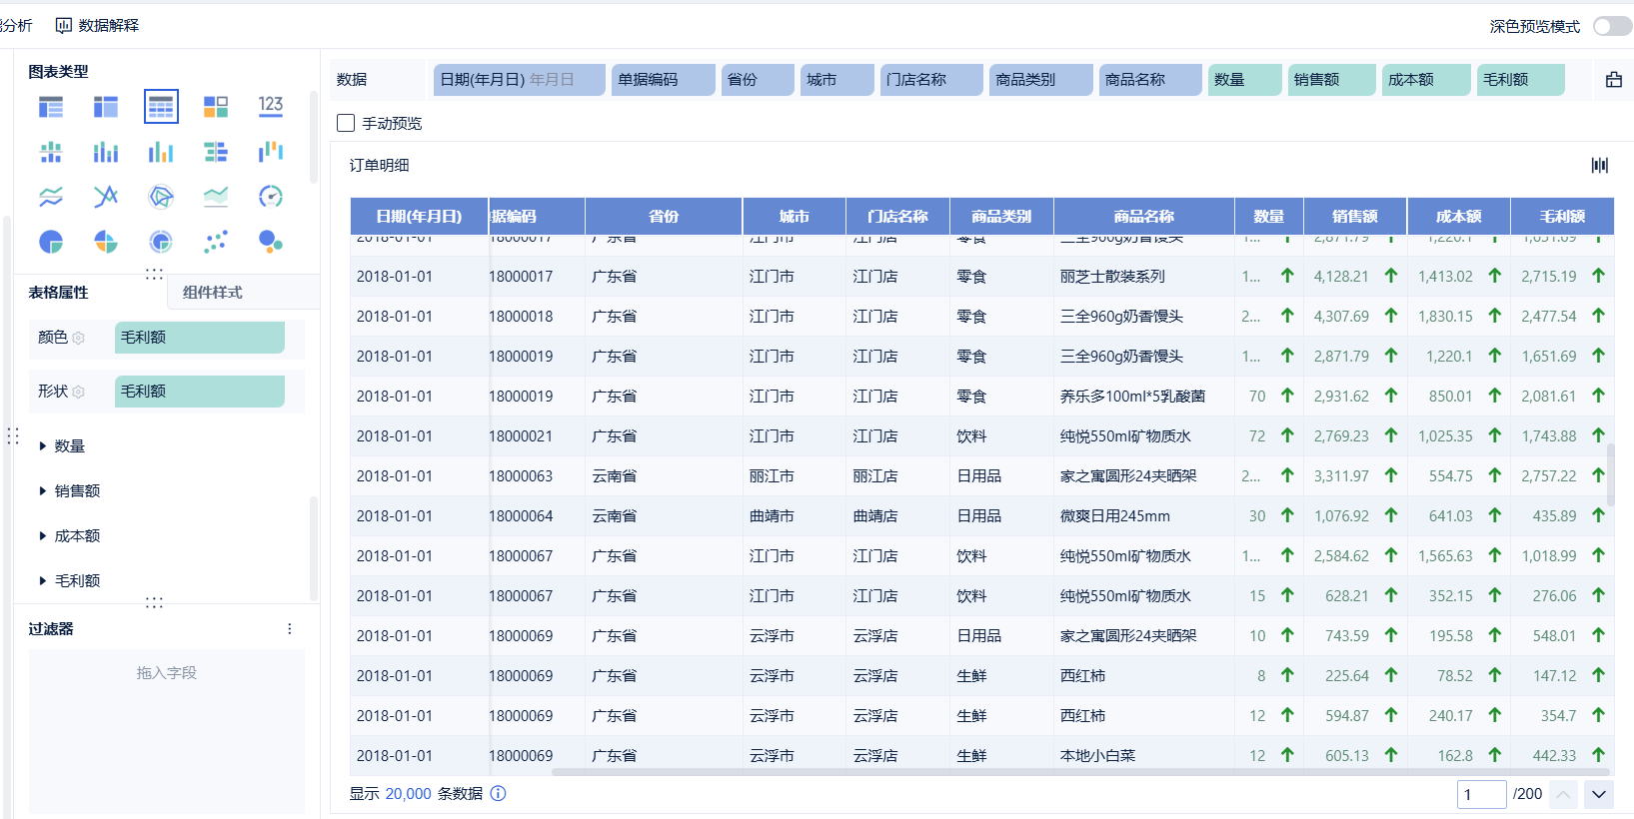Select the partitioned line chart icon
The width and height of the screenshot is (1634, 819).
[x=51, y=197]
